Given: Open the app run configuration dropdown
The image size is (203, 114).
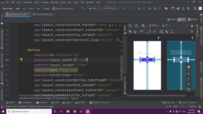Looking at the screenshot, I should pyautogui.click(x=94, y=8).
